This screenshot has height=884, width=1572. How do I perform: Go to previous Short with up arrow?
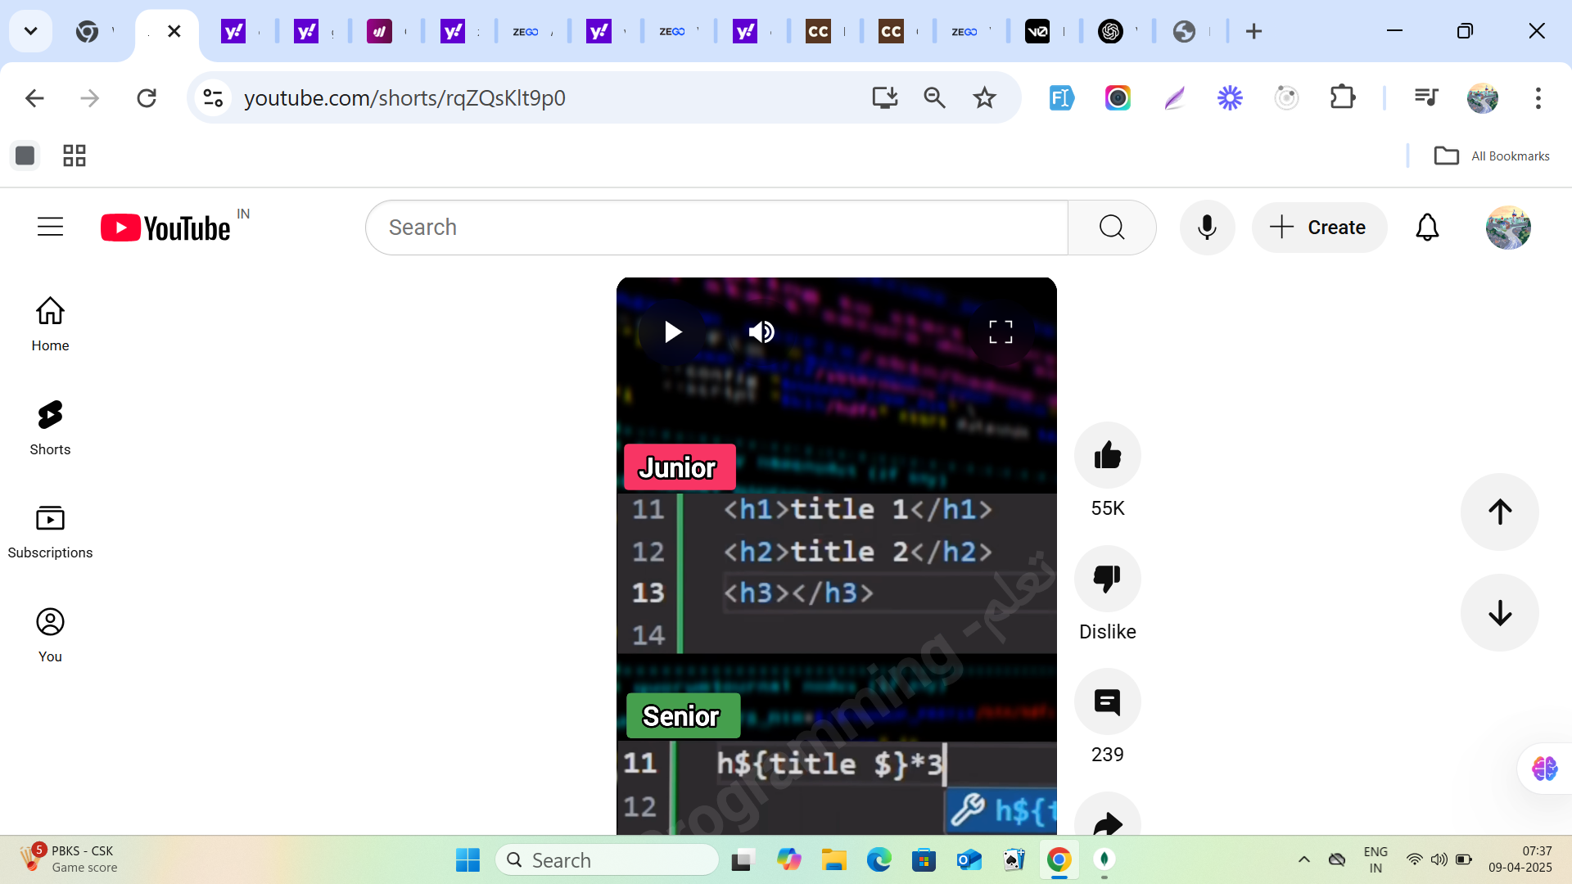coord(1499,512)
